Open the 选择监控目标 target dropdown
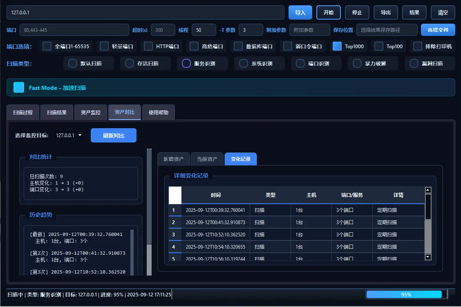 [x=69, y=135]
